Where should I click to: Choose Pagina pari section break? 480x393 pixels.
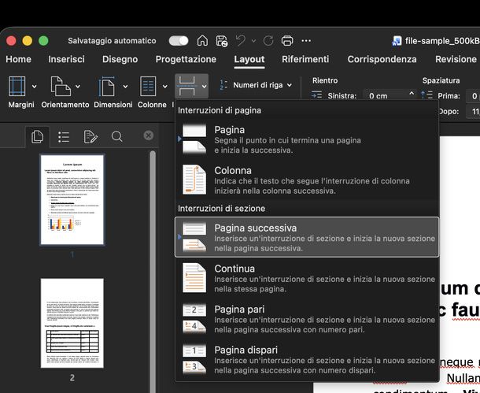[x=307, y=319]
